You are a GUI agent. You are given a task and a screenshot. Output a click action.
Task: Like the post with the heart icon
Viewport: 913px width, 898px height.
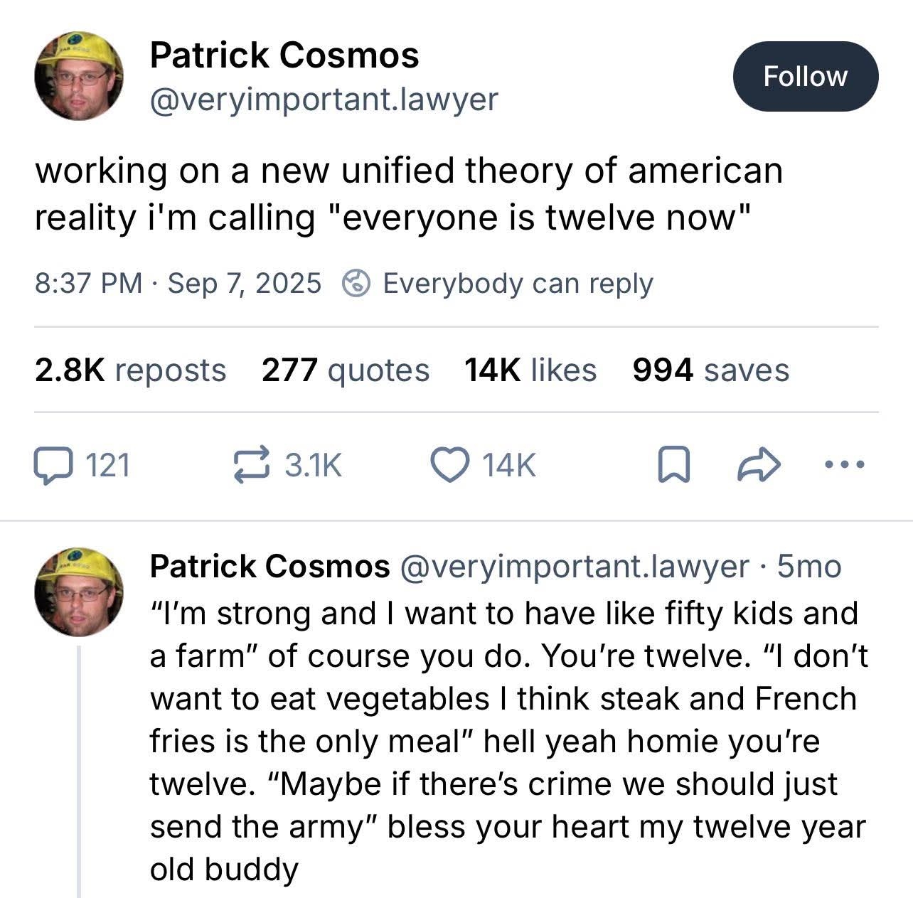[x=449, y=466]
